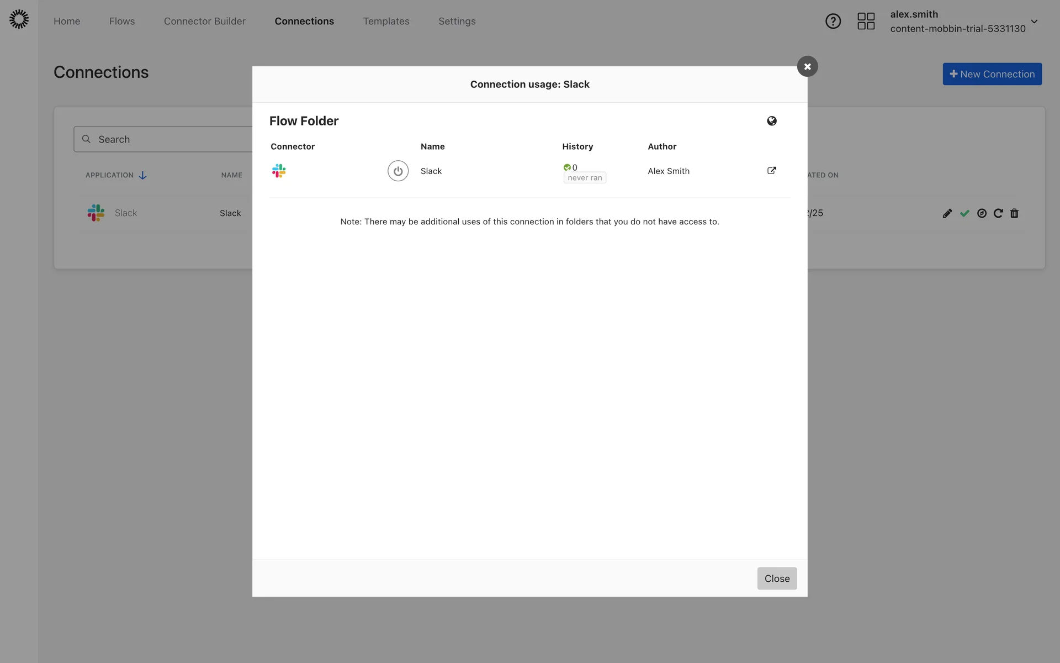Image resolution: width=1060 pixels, height=663 pixels.
Task: Open the Slack flow via external-link icon
Action: pos(771,171)
